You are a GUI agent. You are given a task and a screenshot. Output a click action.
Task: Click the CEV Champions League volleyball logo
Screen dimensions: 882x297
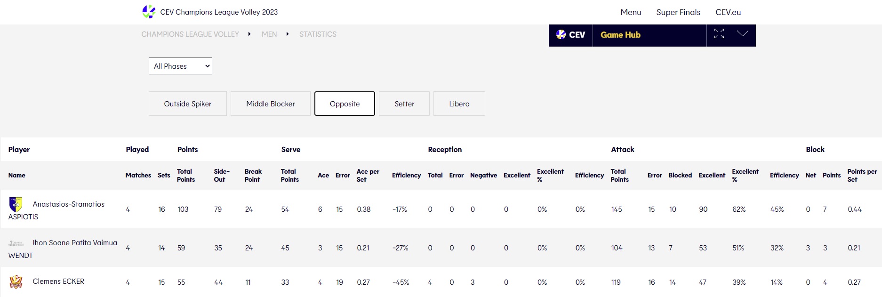pos(149,12)
